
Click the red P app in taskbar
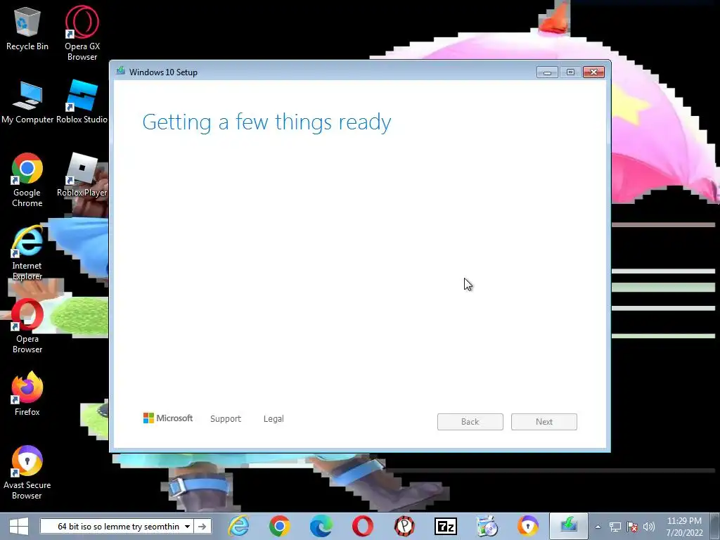(x=404, y=526)
